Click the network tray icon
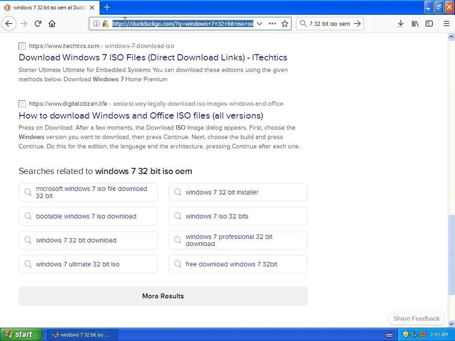 point(414,335)
